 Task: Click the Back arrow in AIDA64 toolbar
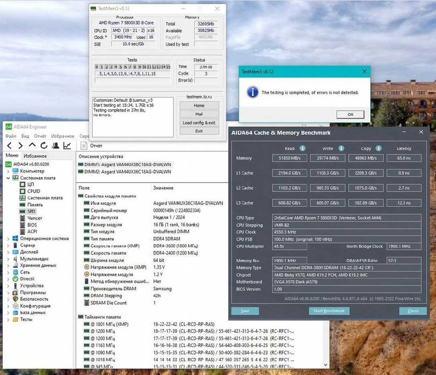click(x=9, y=146)
